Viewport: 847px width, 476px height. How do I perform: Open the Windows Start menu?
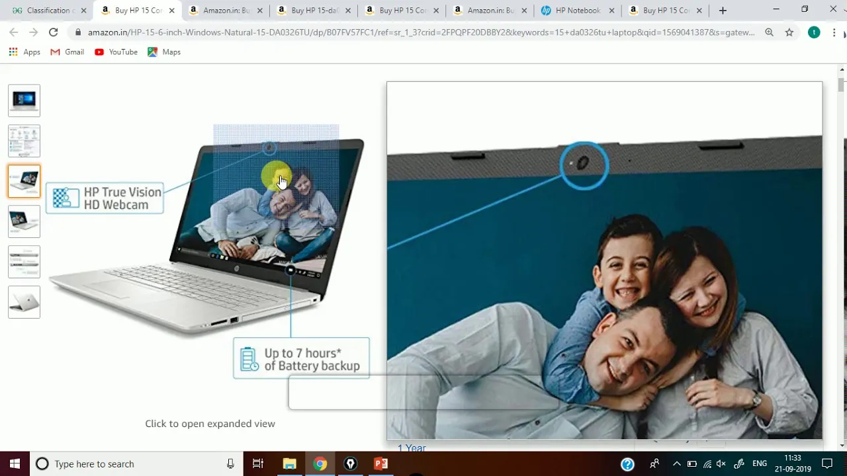(x=15, y=463)
